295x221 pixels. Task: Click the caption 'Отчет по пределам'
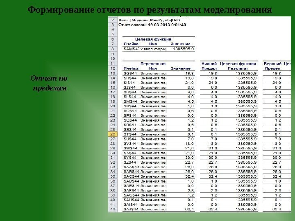49,83
